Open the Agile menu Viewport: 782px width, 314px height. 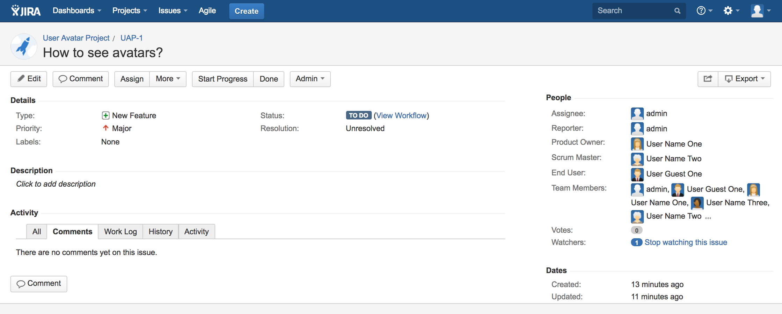pos(207,10)
